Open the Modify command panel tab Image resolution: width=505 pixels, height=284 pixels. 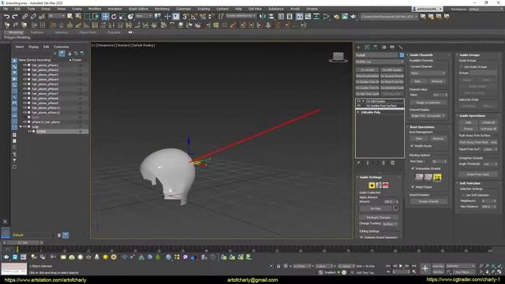click(x=367, y=47)
